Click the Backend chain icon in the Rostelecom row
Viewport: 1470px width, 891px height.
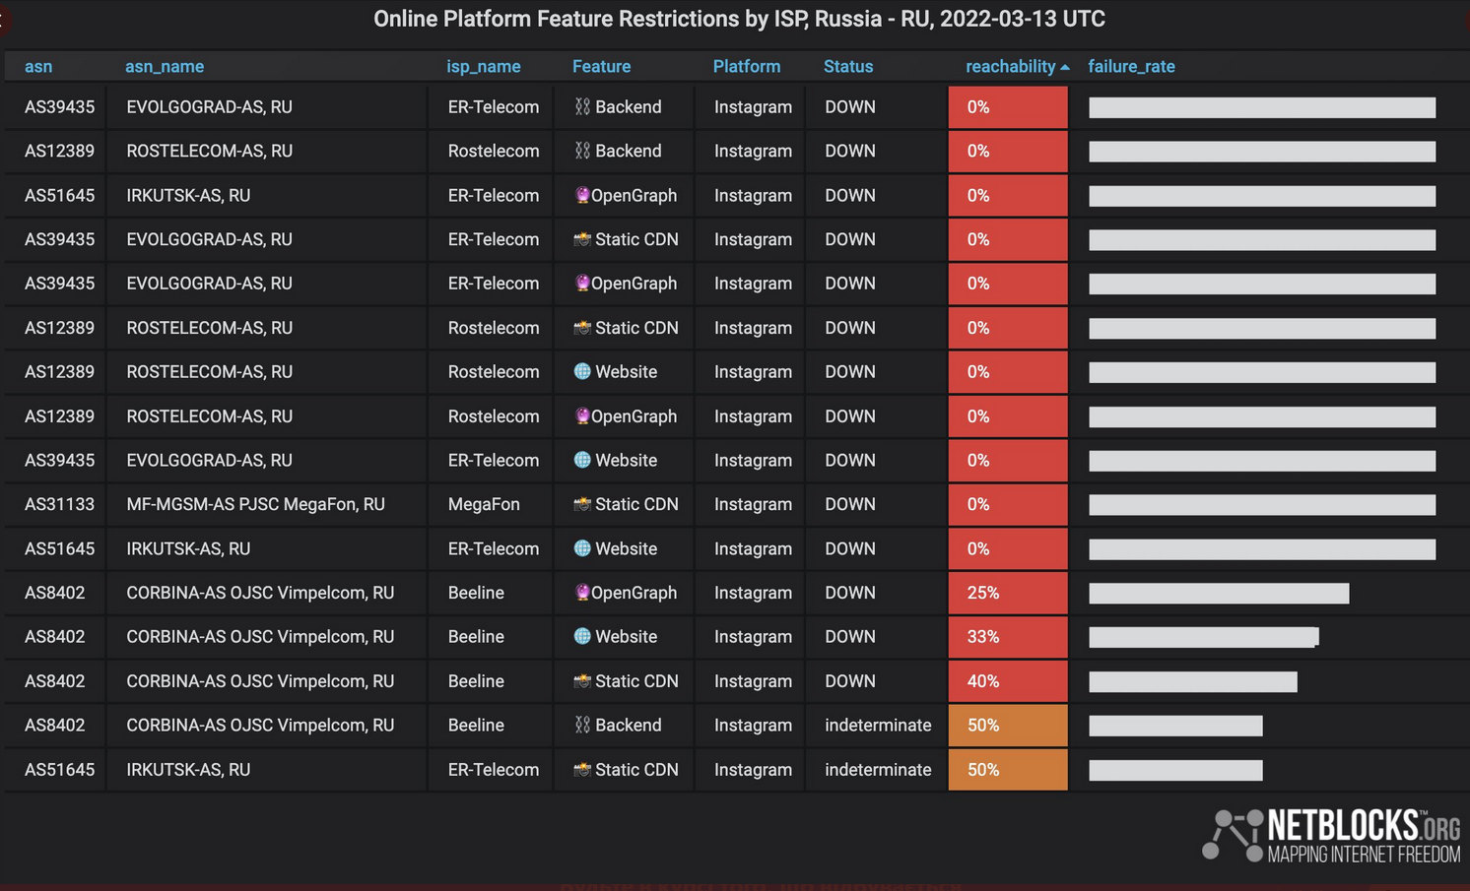click(582, 151)
